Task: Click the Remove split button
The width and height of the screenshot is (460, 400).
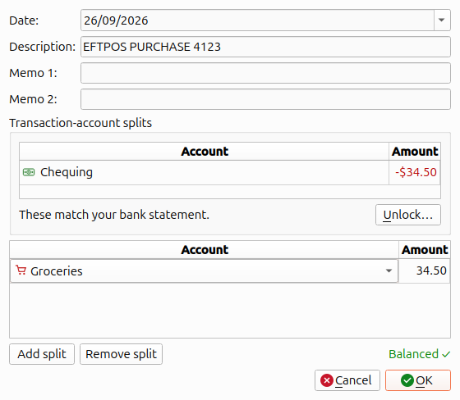Action: [x=121, y=354]
